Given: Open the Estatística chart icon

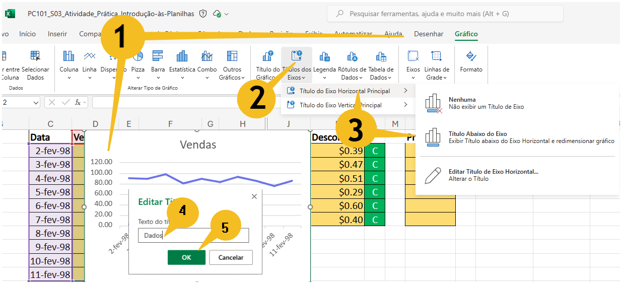Looking at the screenshot, I should (x=182, y=56).
